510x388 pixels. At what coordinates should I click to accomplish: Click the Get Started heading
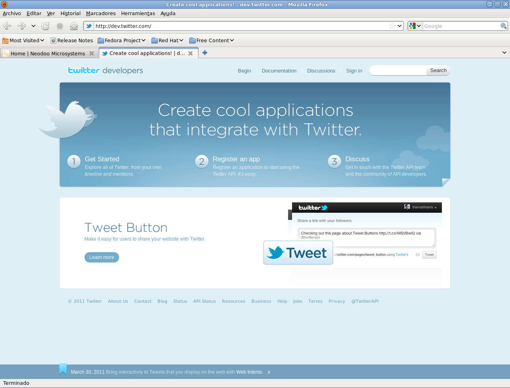[x=102, y=159]
